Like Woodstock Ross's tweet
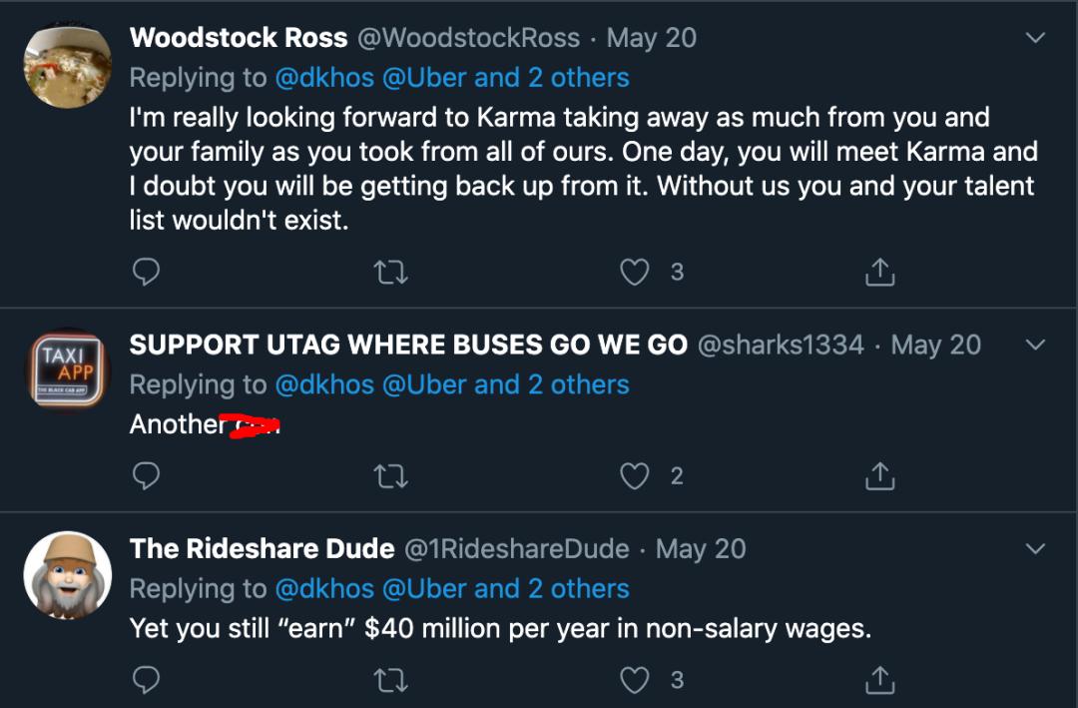 (635, 272)
